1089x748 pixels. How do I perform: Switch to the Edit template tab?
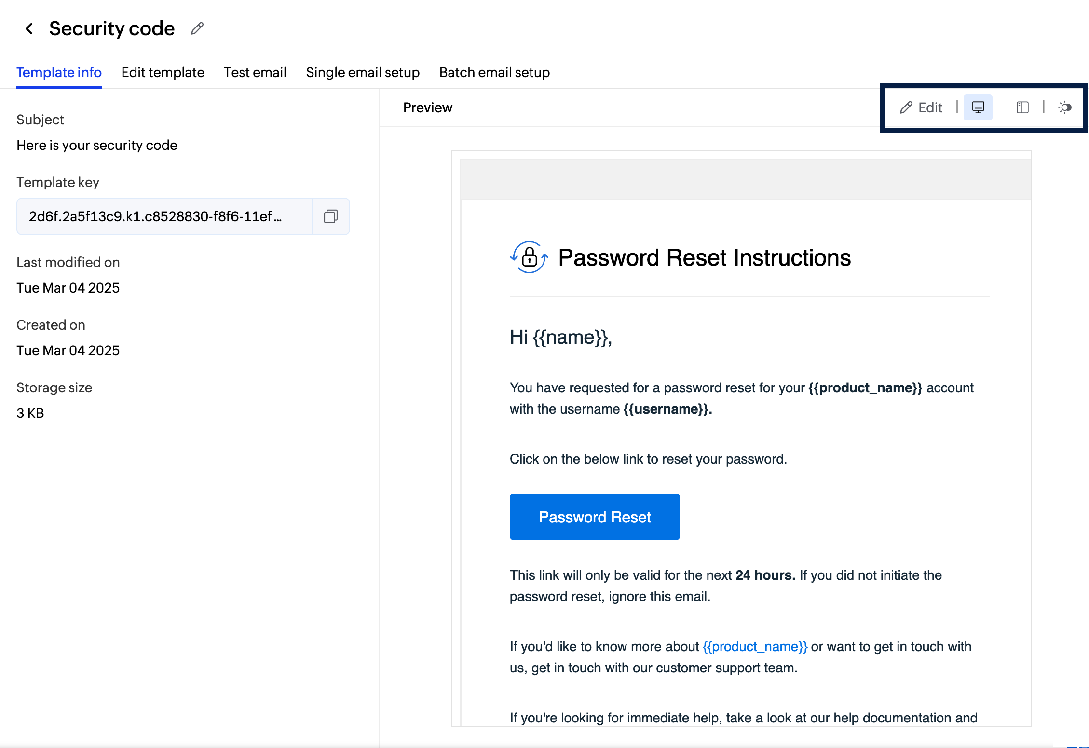[163, 72]
